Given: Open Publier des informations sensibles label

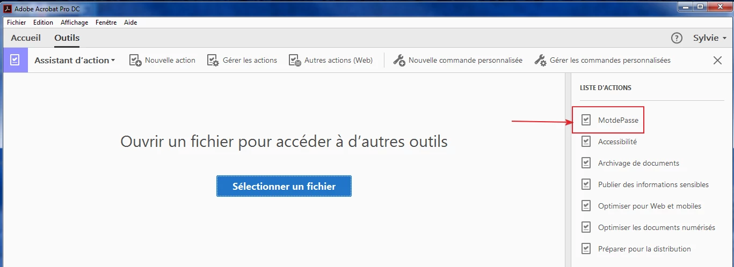Looking at the screenshot, I should pyautogui.click(x=653, y=184).
